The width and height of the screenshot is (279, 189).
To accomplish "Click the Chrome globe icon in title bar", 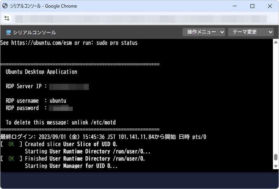I will [5, 6].
